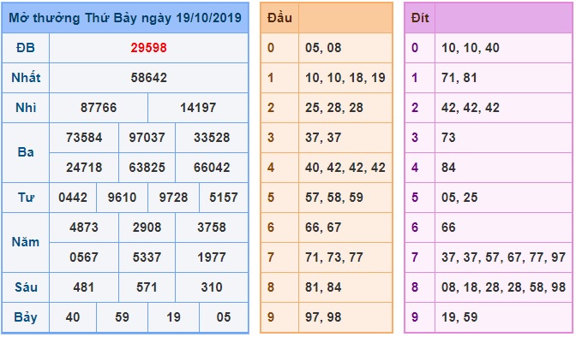This screenshot has height=337, width=576.
Task: Click the Đầu entry '05, 08'
Action: pyautogui.click(x=323, y=48)
